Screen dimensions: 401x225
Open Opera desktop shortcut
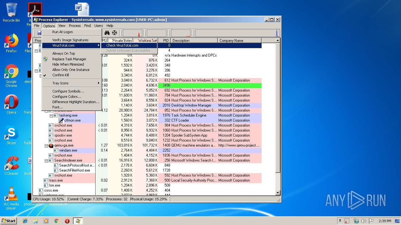click(11, 104)
